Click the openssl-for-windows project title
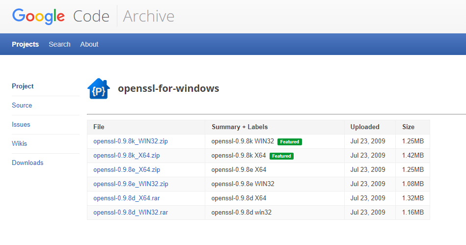466x245 pixels. point(168,88)
